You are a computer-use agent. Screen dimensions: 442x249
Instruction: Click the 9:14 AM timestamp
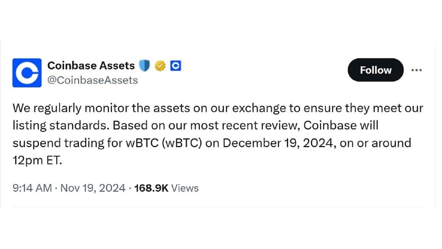(x=32, y=188)
